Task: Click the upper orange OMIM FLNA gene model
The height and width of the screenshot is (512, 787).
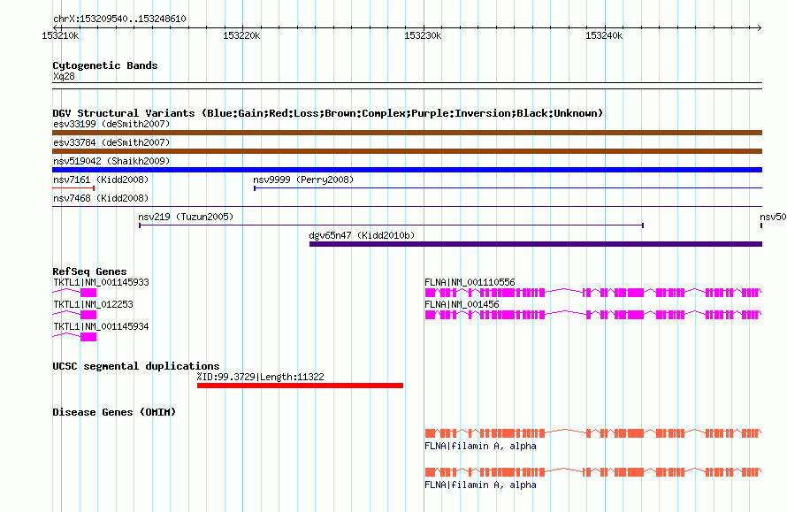Action: pyautogui.click(x=593, y=432)
